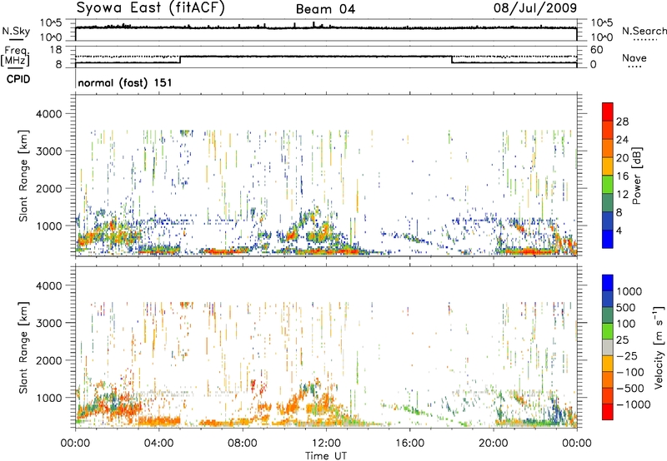Select the 'N.Search' legend label
The height and width of the screenshot is (461, 667).
644,31
